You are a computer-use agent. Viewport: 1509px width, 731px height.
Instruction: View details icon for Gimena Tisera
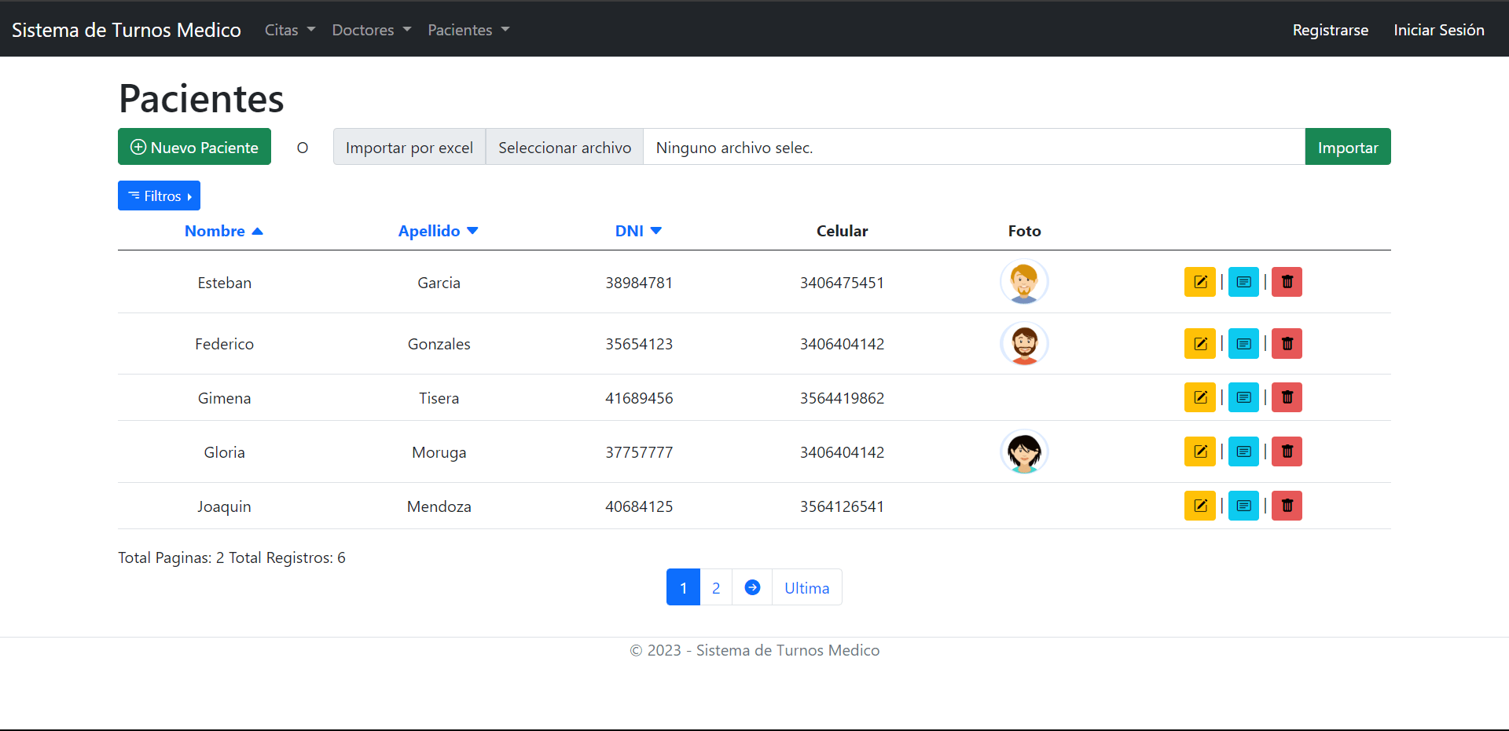pos(1243,398)
